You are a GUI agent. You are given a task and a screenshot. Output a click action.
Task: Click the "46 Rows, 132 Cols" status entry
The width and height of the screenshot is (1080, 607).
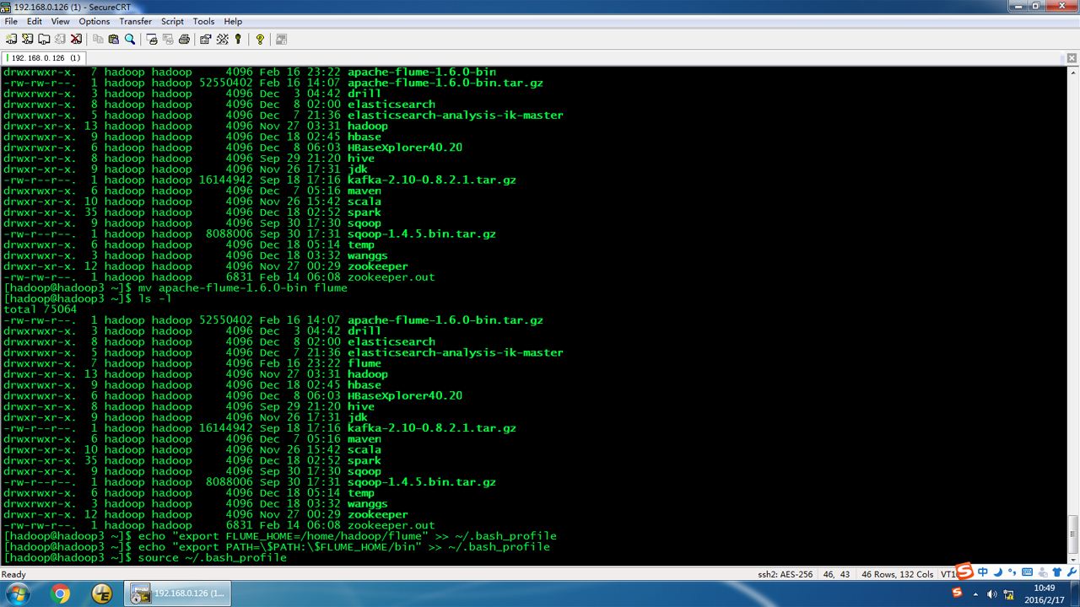click(x=897, y=574)
